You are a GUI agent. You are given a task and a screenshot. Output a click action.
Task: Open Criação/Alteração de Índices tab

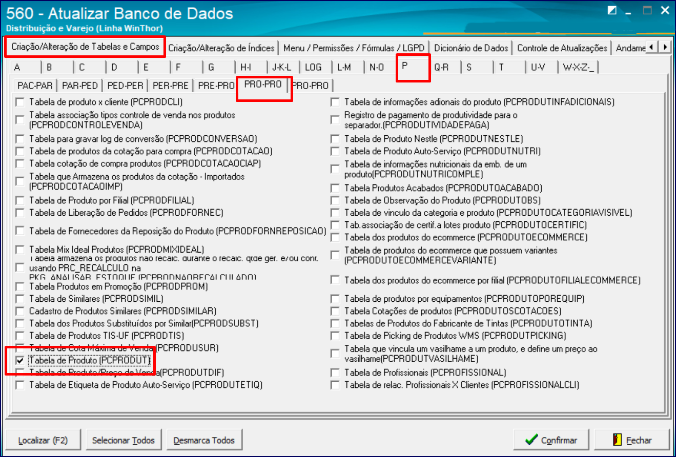[x=222, y=48]
